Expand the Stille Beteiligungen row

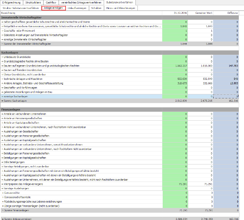coord(2,162)
